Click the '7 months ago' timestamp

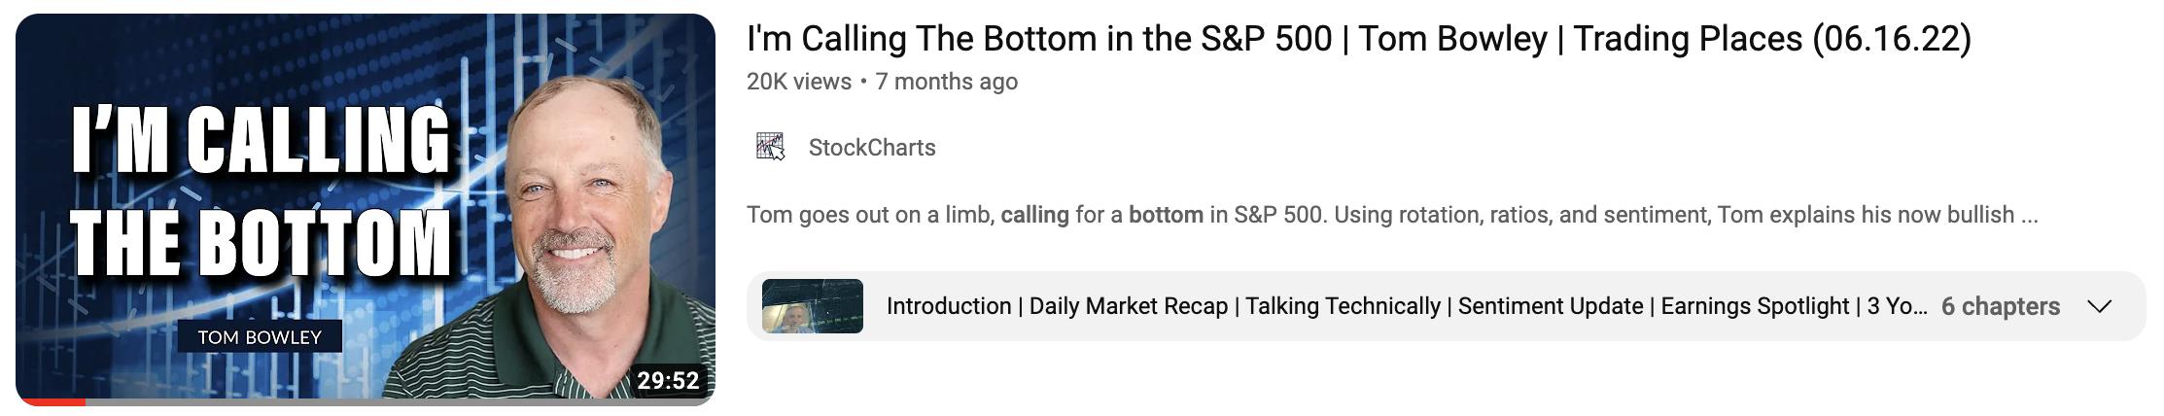pos(946,82)
